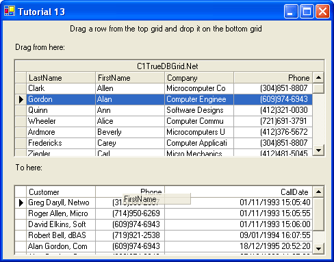Select the Quinn row's Software Designs cell
The height and width of the screenshot is (262, 334).
pyautogui.click(x=199, y=110)
